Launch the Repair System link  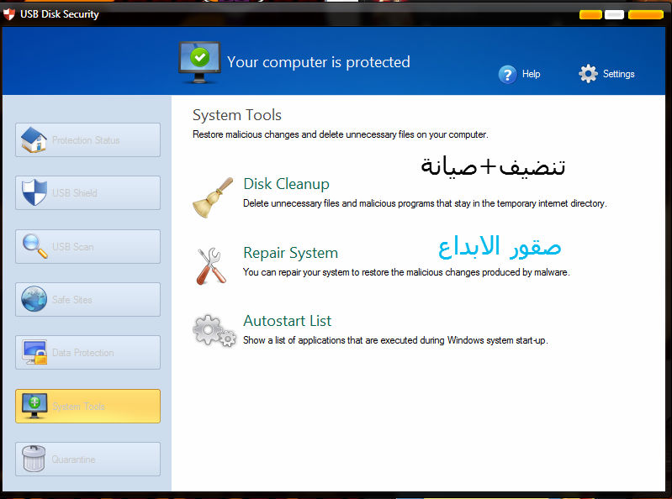(x=290, y=253)
